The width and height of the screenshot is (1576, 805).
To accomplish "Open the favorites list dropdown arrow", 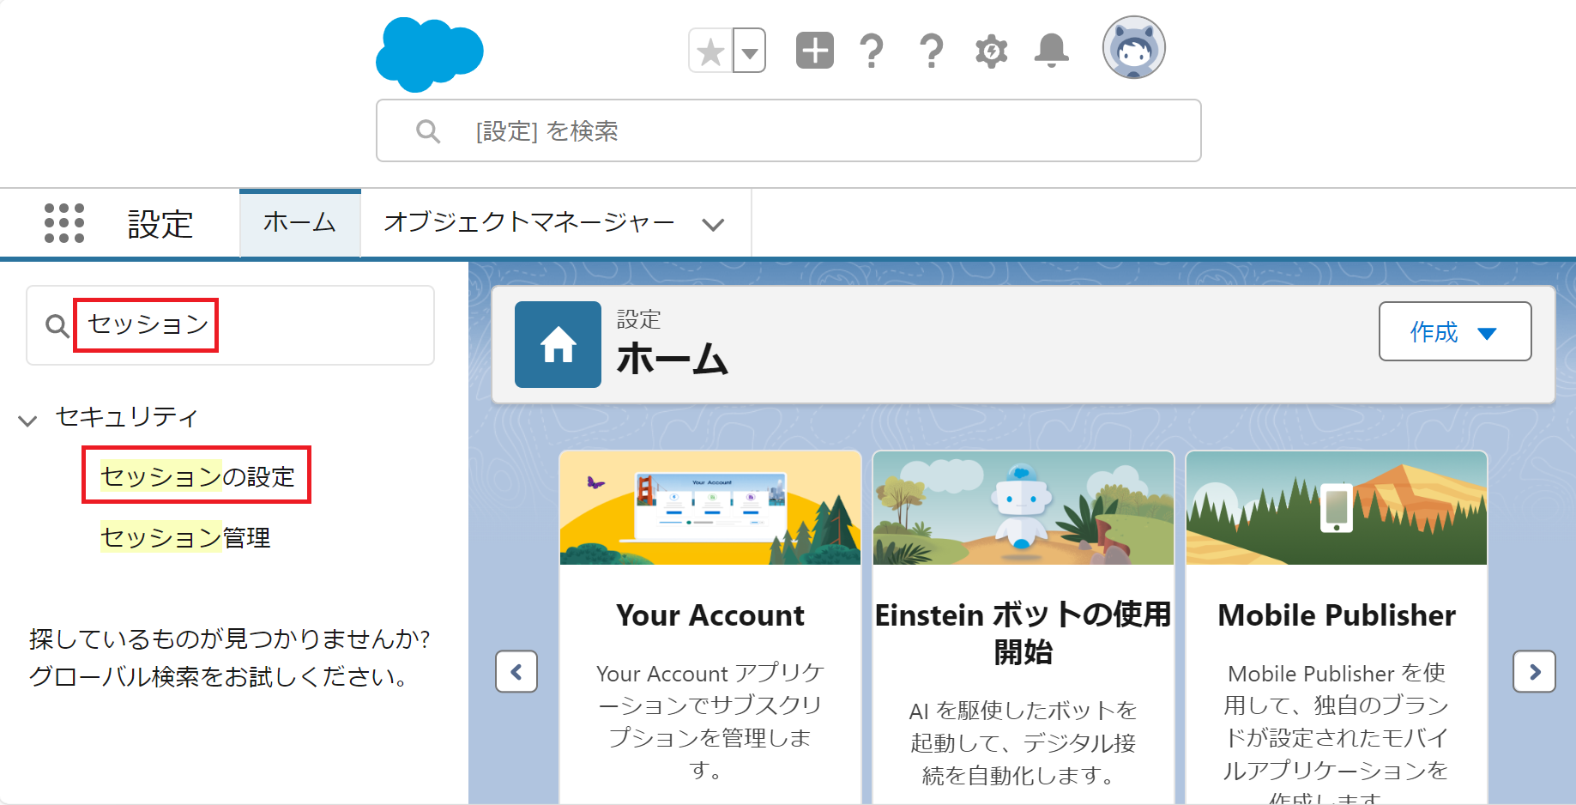I will coord(749,51).
